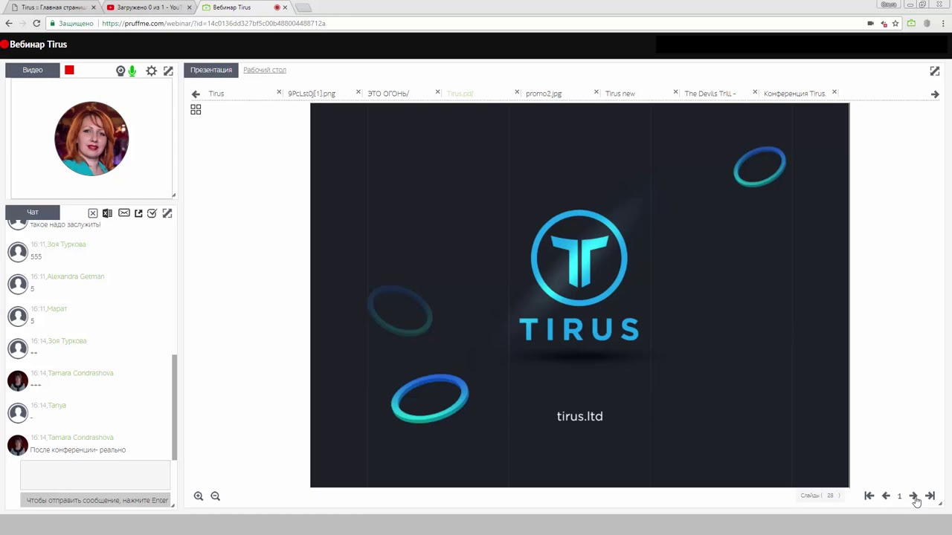Close the promo2.jpg file tab
Image resolution: width=952 pixels, height=535 pixels.
pos(596,93)
